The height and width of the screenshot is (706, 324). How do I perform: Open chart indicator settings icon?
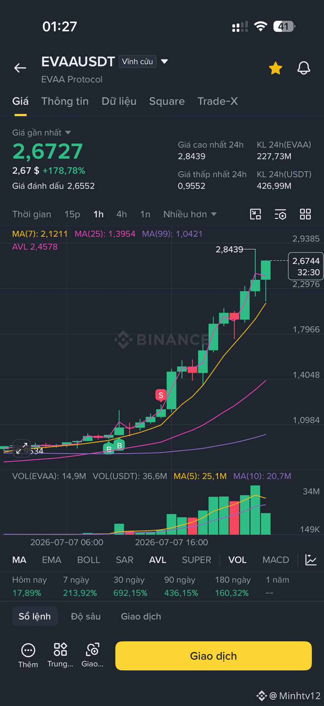click(281, 214)
